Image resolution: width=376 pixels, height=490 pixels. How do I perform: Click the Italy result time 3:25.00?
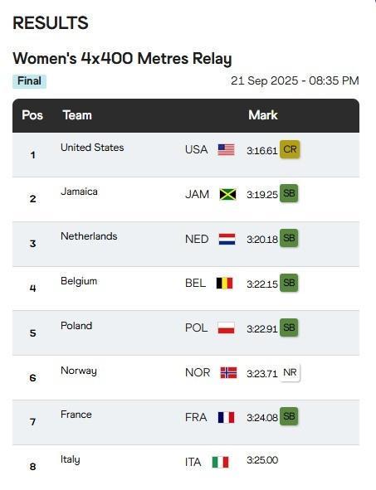point(262,460)
